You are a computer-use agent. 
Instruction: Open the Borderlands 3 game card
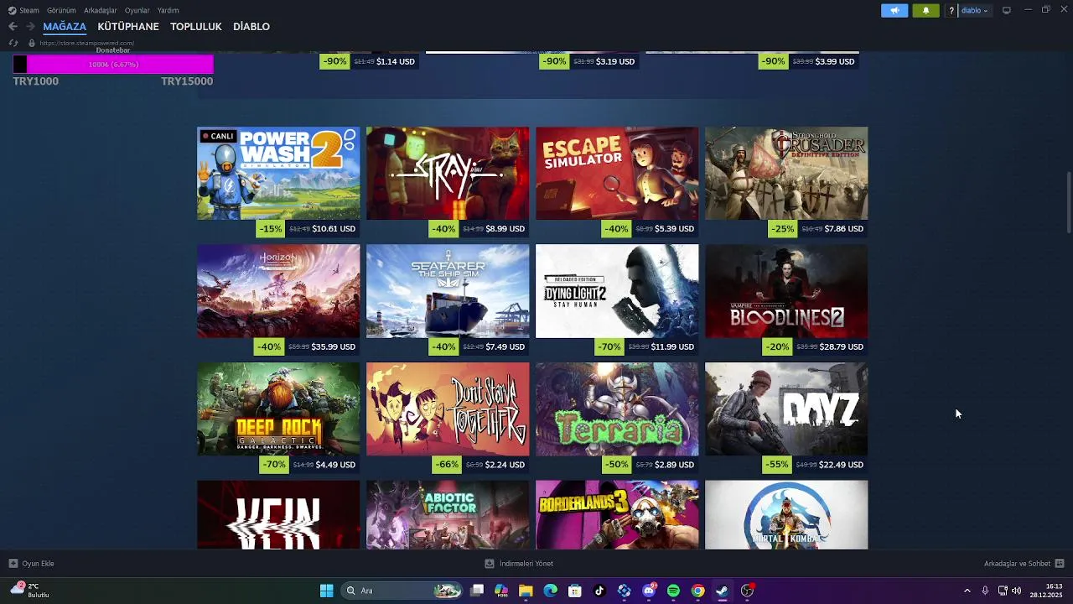point(617,515)
